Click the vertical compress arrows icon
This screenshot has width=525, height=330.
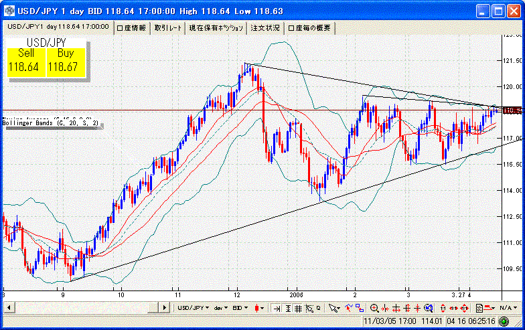[418, 308]
